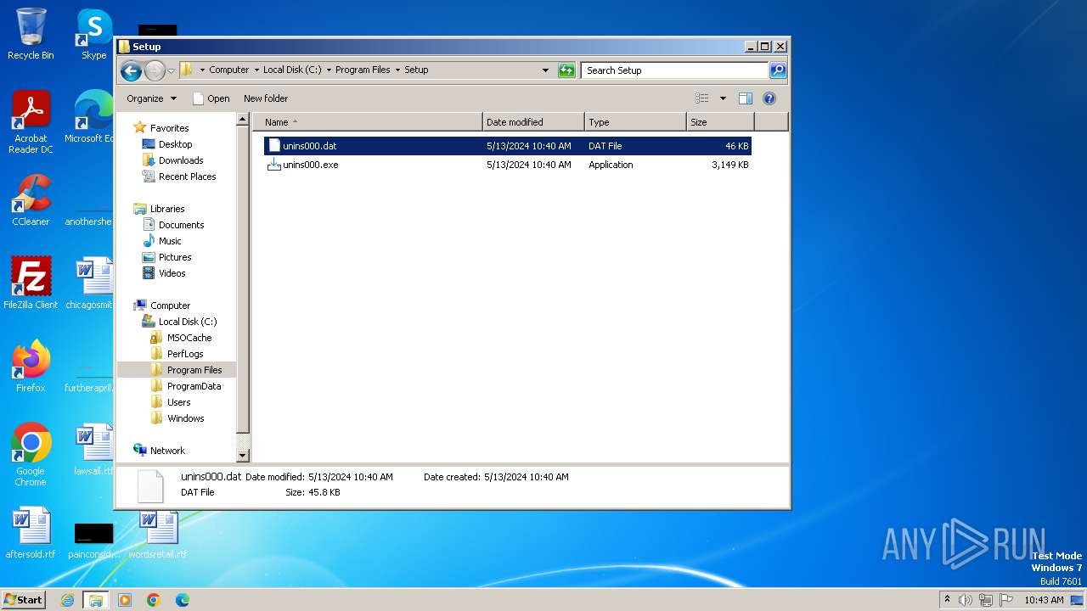Image resolution: width=1087 pixels, height=611 pixels.
Task: Sort by the Type column header
Action: click(635, 122)
